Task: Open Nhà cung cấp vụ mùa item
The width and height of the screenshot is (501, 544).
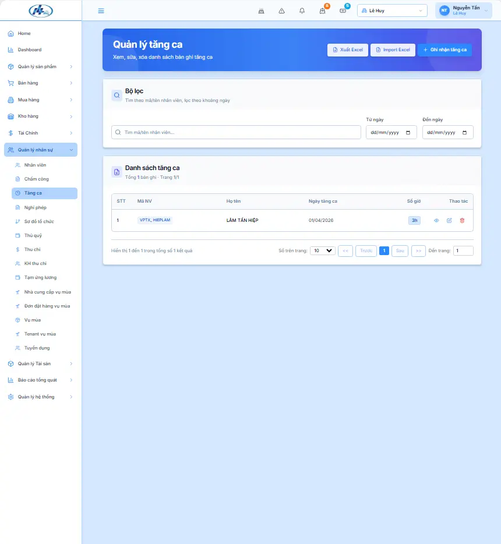Action: tap(44, 292)
